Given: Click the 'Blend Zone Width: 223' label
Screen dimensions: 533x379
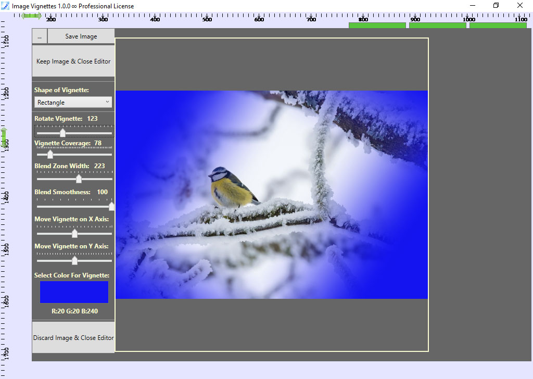Looking at the screenshot, I should pos(70,166).
